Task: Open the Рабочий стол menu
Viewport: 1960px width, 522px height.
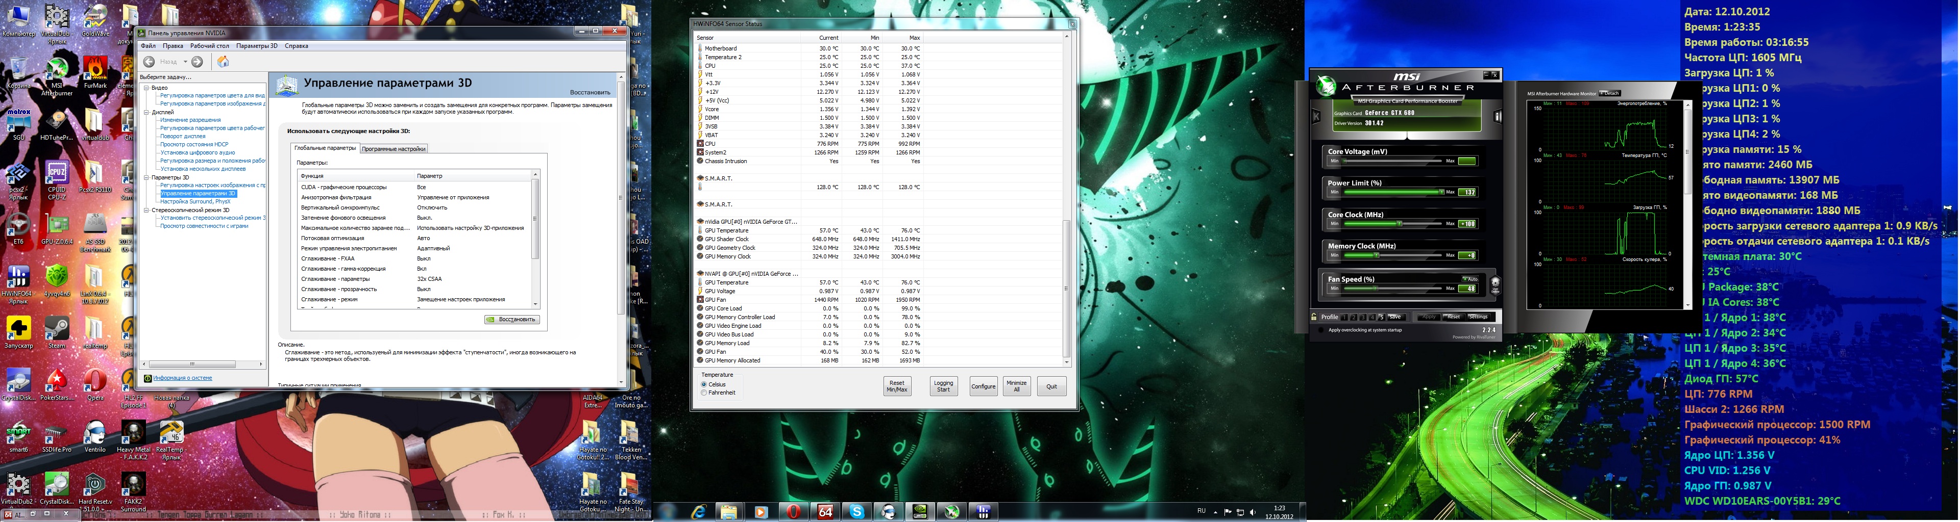Action: click(x=209, y=45)
